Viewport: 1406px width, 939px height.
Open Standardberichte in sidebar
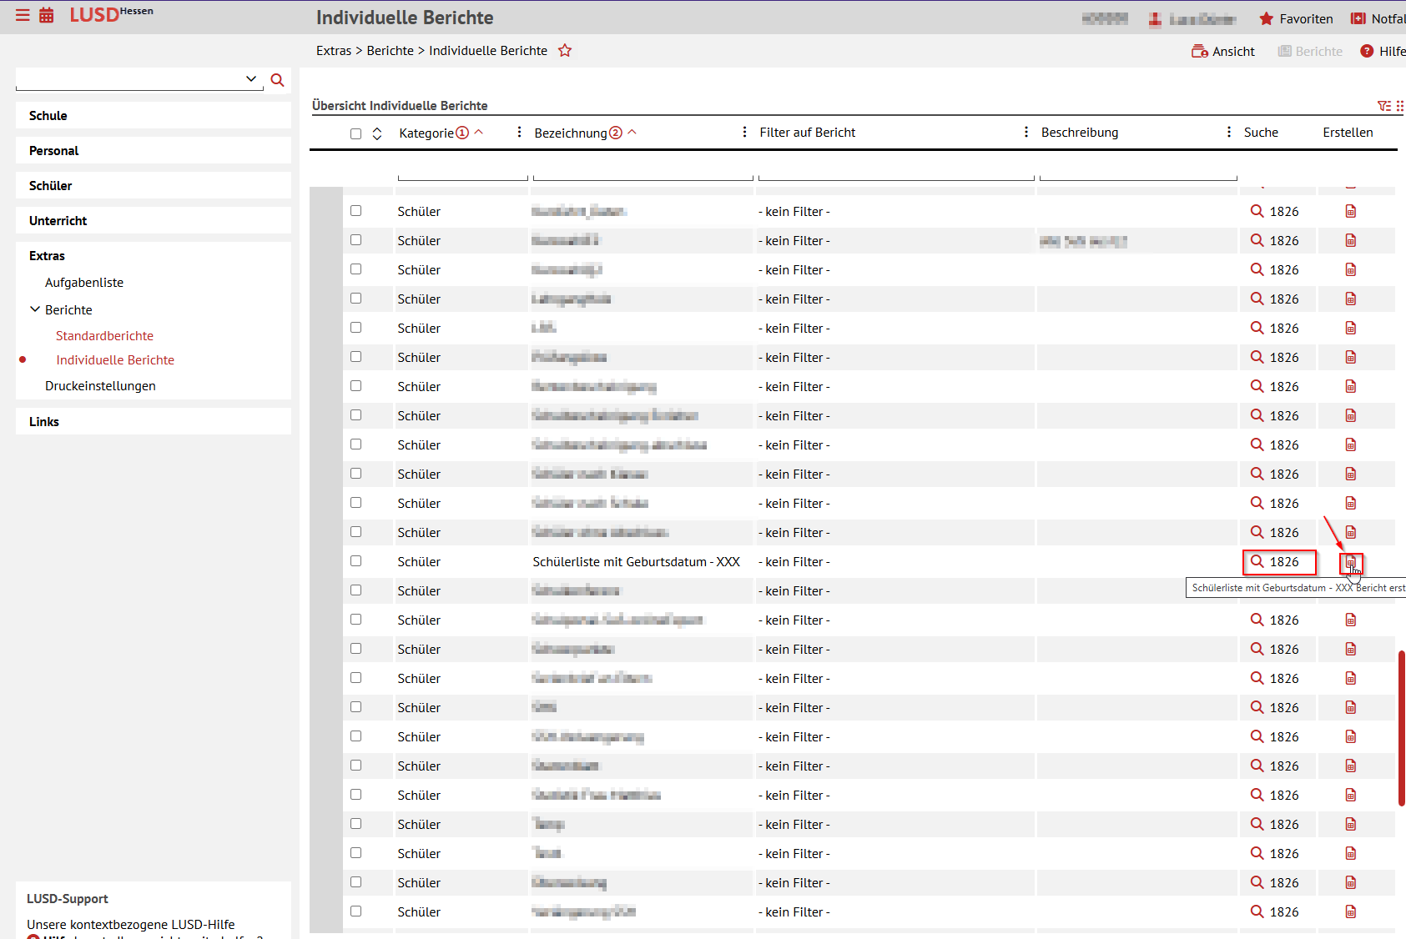[104, 336]
